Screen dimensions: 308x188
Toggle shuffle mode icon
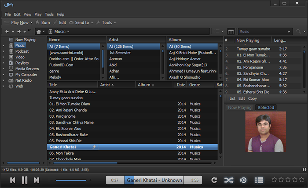(229, 180)
